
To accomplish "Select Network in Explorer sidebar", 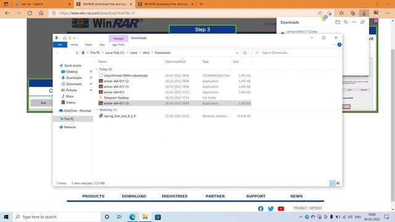I will 70,127.
